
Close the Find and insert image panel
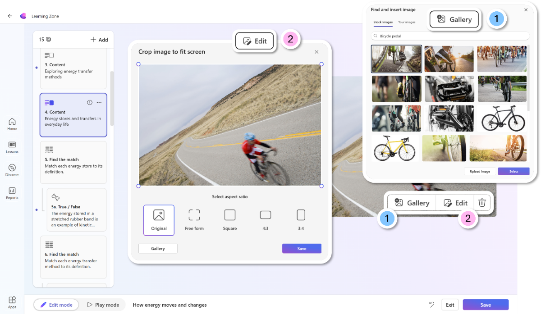point(526,9)
